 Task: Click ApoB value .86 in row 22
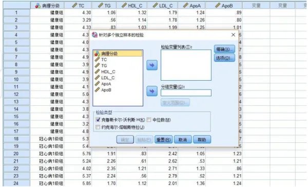pyautogui.click(x=224, y=169)
